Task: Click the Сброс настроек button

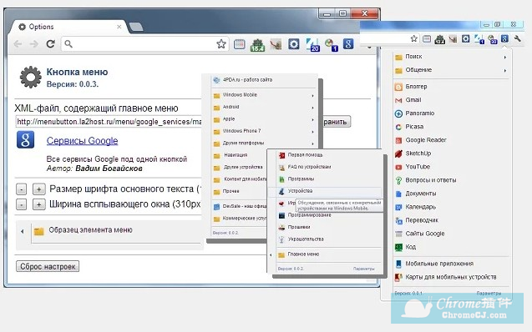Action: point(48,266)
